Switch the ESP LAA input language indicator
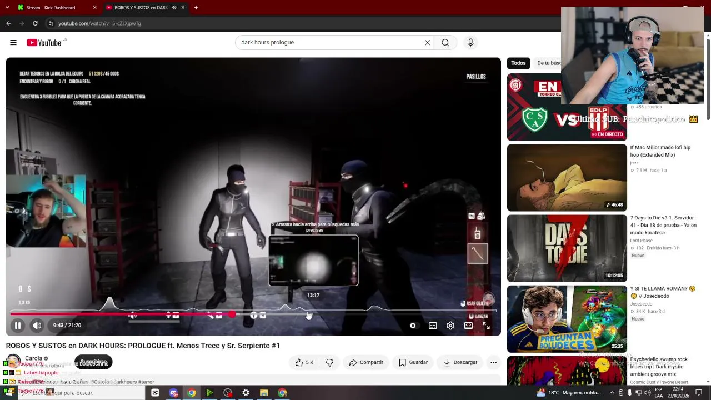 pyautogui.click(x=659, y=393)
